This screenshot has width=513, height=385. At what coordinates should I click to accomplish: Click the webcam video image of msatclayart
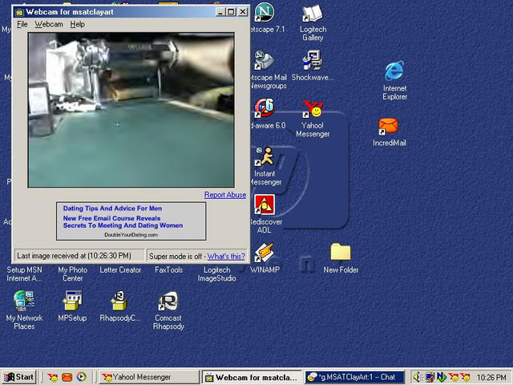coord(131,110)
